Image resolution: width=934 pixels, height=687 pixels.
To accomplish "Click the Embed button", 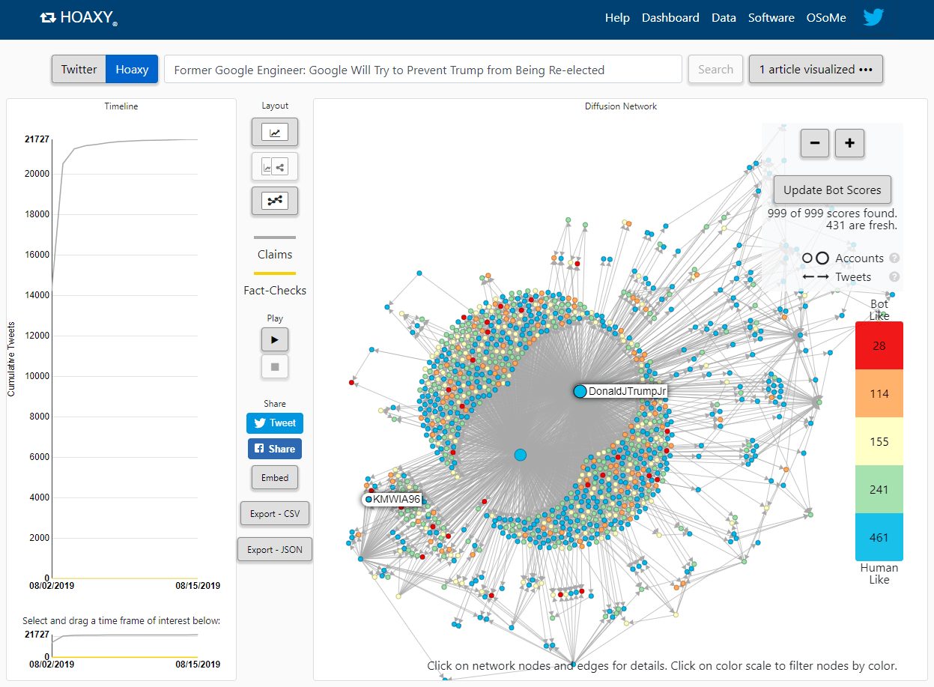I will click(x=275, y=477).
